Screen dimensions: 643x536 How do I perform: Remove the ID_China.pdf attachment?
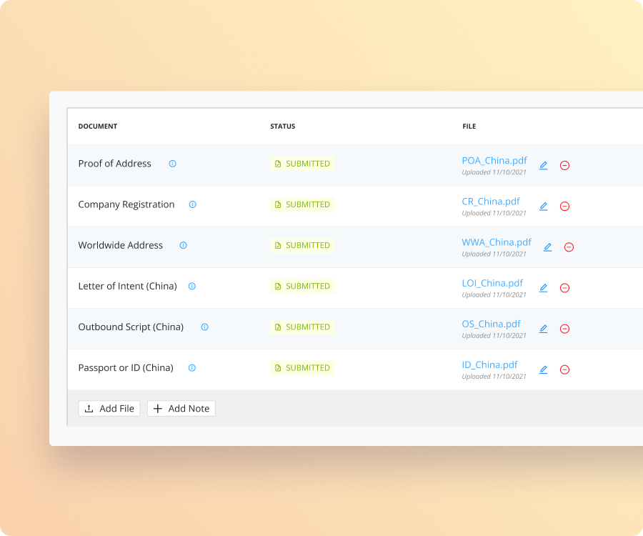click(564, 369)
